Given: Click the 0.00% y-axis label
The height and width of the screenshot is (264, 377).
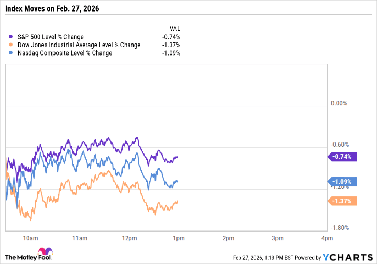Looking at the screenshot, I should tap(339, 103).
